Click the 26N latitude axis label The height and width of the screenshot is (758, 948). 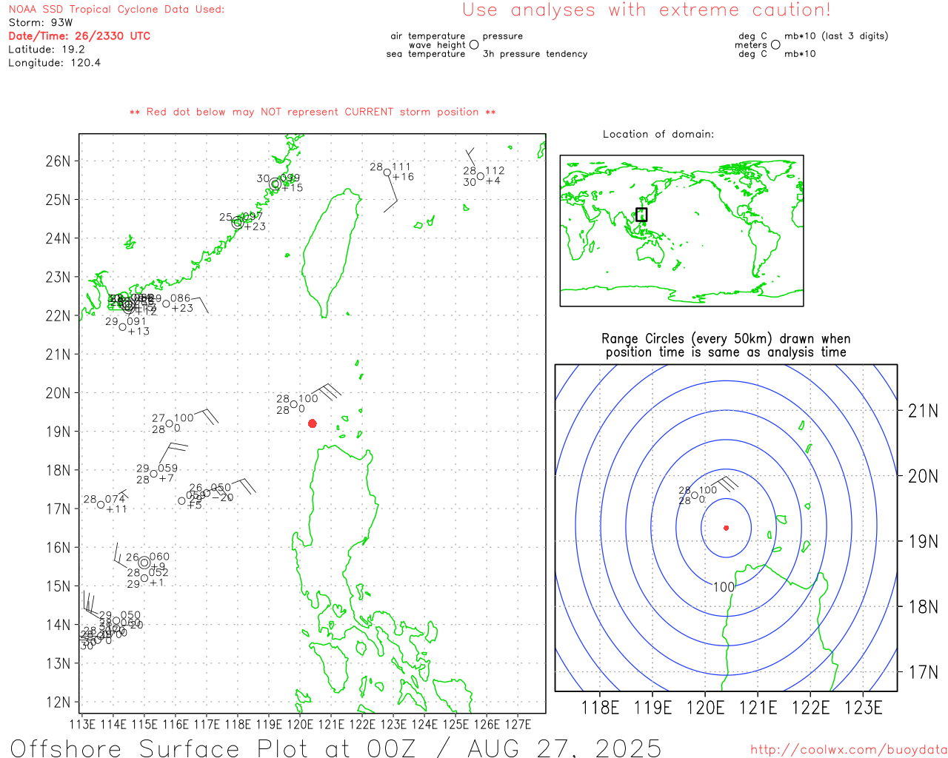(58, 161)
